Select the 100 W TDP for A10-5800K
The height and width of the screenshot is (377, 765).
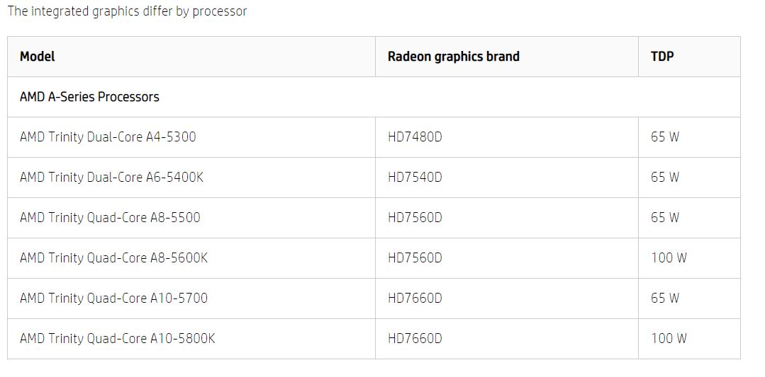tap(669, 339)
